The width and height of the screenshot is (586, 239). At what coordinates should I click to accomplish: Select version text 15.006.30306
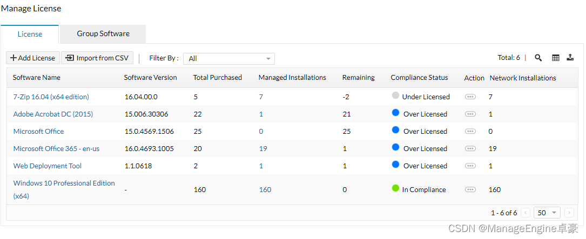(x=146, y=114)
